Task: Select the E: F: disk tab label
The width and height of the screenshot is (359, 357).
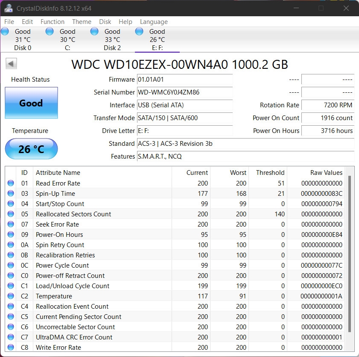Action: [x=157, y=48]
